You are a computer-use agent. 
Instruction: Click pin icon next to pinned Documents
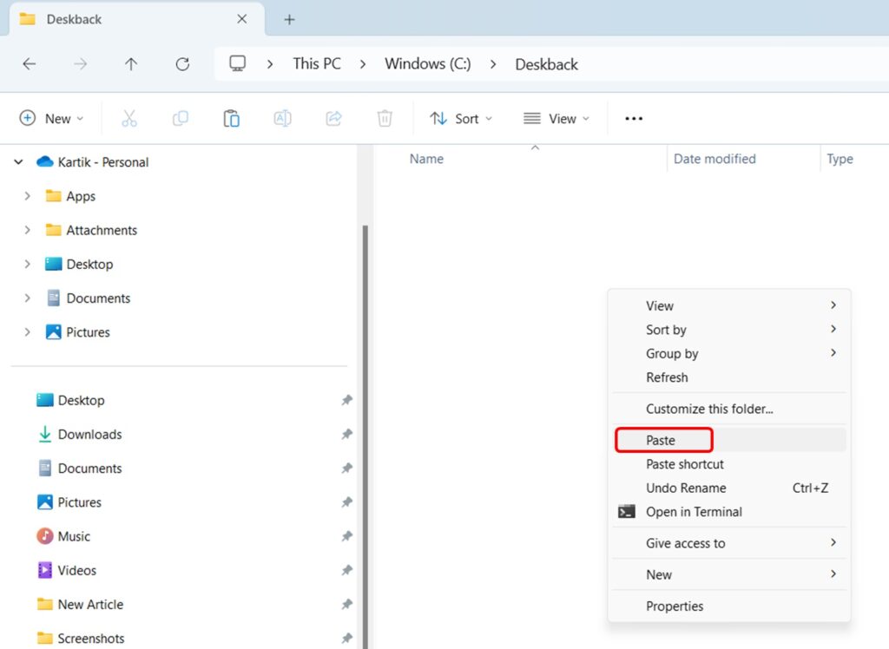346,469
